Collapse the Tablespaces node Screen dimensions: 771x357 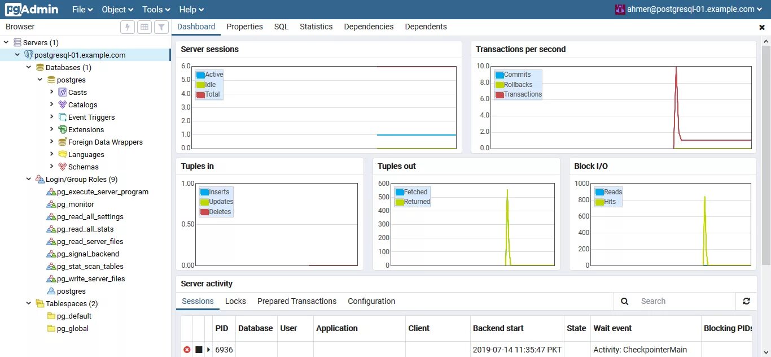pos(29,303)
